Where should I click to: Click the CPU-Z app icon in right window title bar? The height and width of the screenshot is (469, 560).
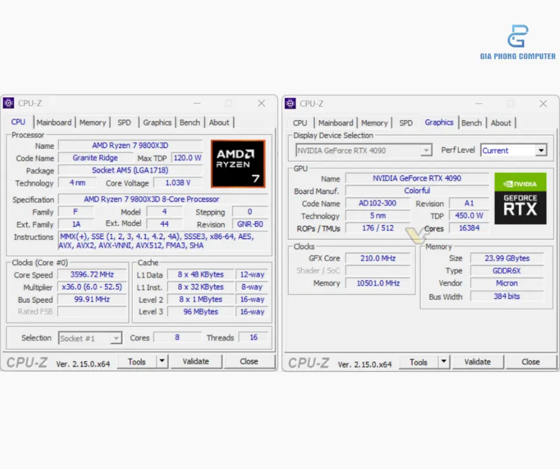coord(291,104)
